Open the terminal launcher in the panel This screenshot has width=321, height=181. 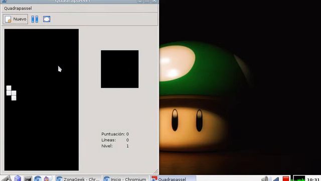[28, 178]
